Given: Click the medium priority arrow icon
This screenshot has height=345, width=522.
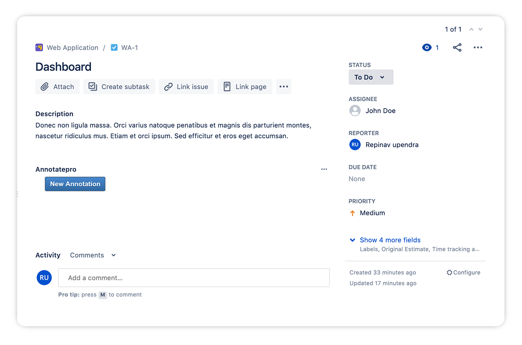Looking at the screenshot, I should 352,213.
